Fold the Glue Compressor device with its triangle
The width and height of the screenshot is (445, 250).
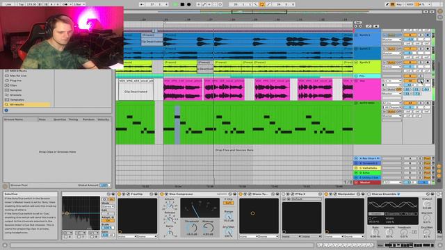click(166, 194)
